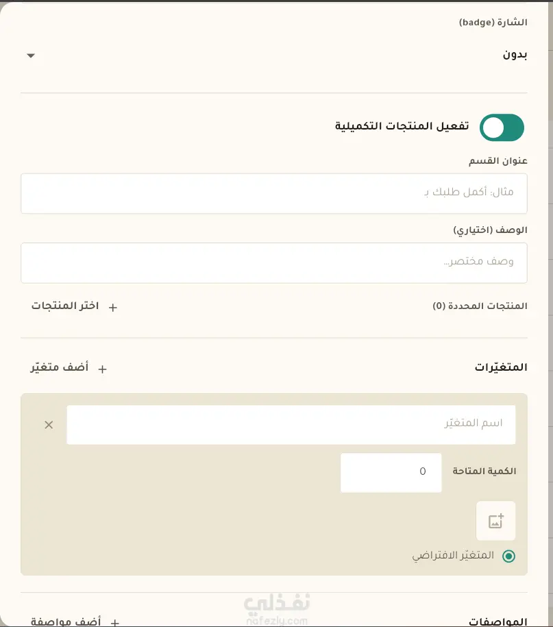This screenshot has height=627, width=553.
Task: Click the plus icon beside اختر المنتجات
Action: click(x=113, y=307)
